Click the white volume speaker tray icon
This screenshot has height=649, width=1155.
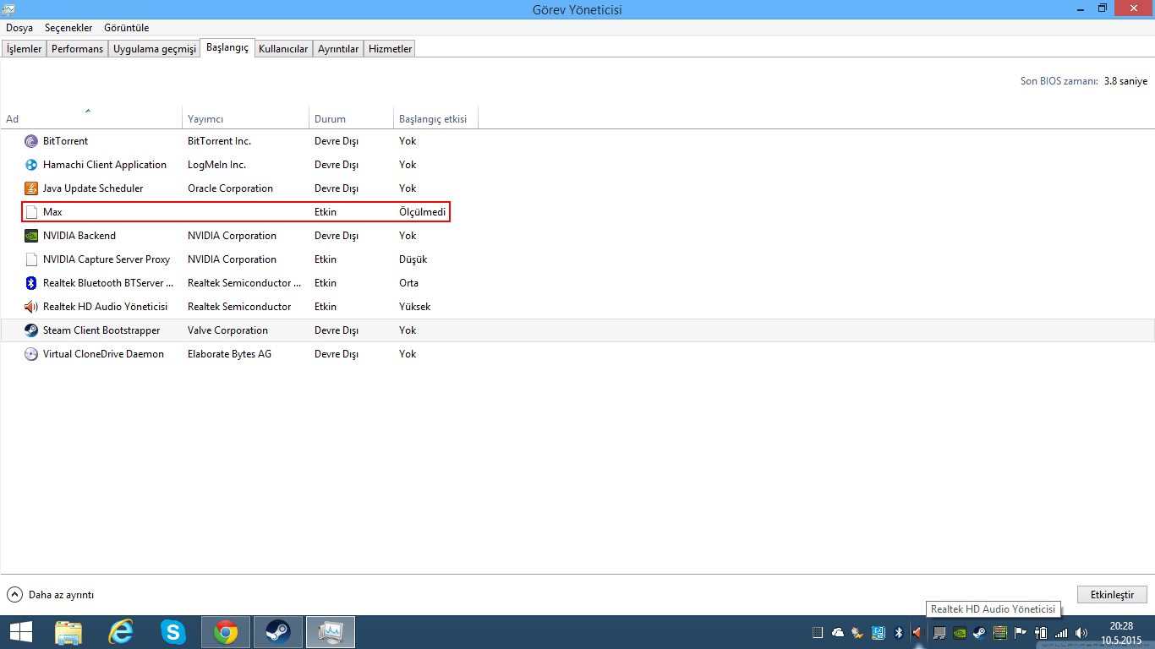(1081, 632)
